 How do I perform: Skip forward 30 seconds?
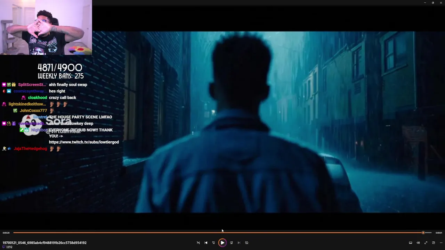pyautogui.click(x=231, y=243)
